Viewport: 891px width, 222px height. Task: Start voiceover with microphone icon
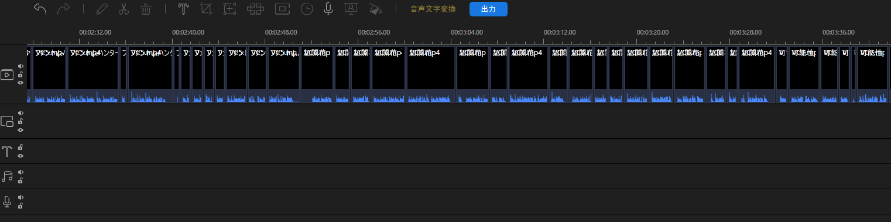tap(329, 9)
